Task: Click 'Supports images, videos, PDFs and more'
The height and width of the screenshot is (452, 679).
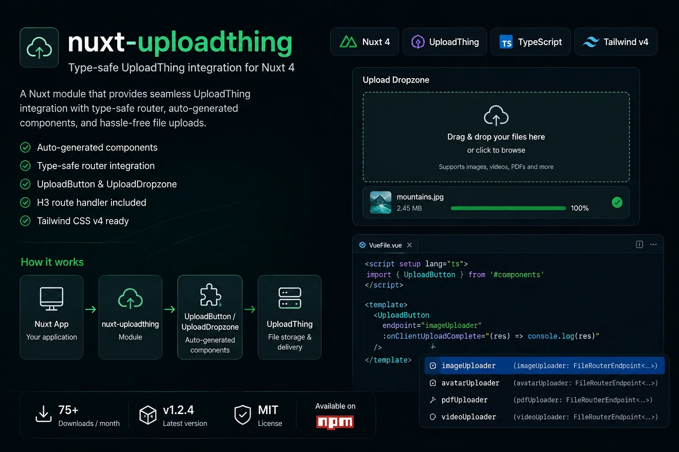Action: (496, 167)
